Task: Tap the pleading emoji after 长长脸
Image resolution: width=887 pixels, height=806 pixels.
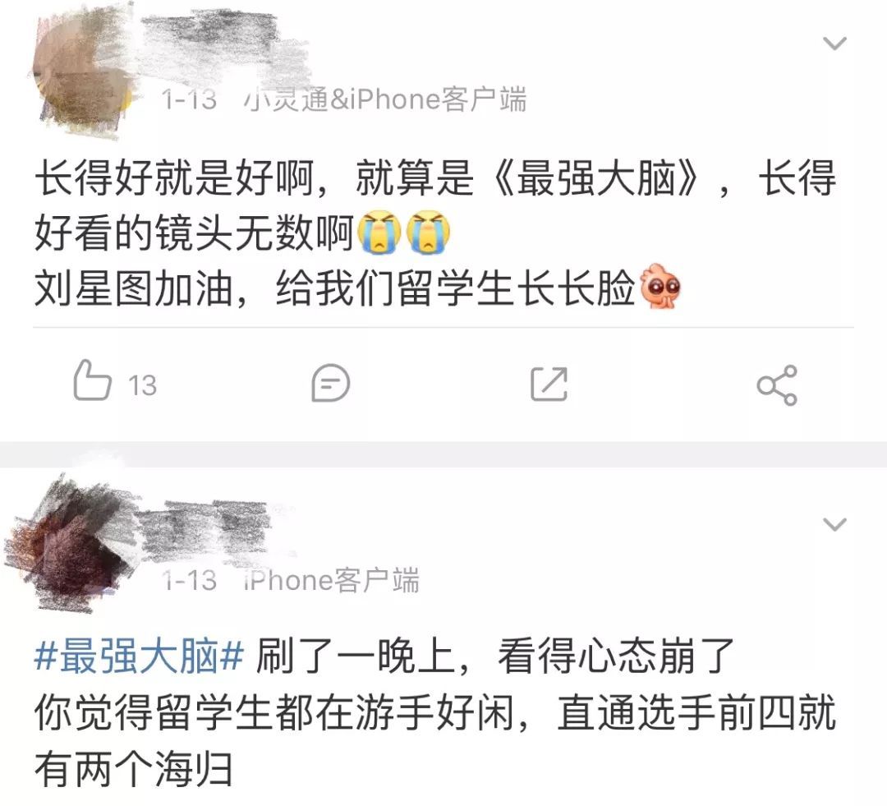Action: 660,287
